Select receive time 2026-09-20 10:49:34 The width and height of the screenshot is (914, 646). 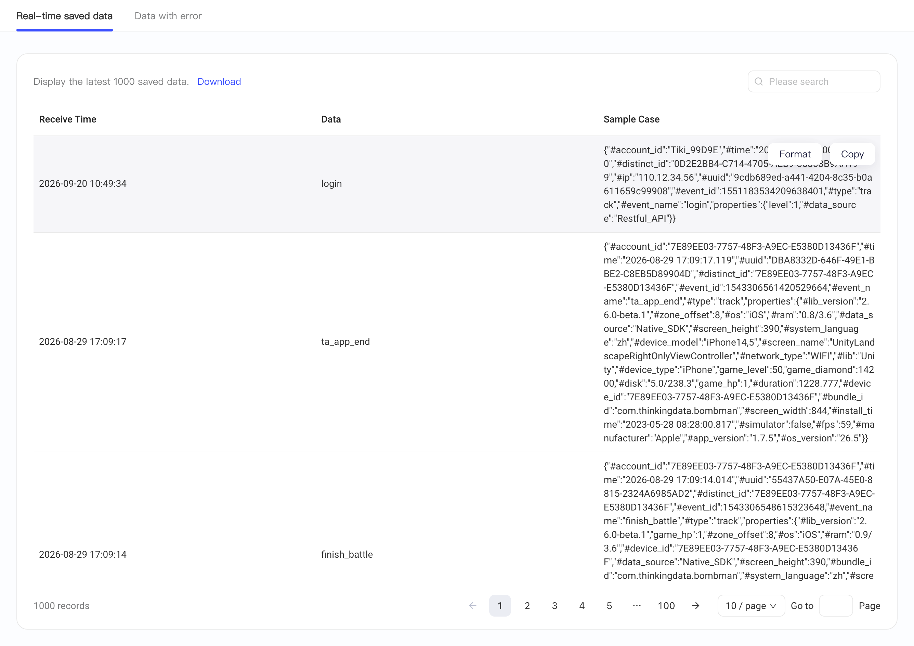point(83,184)
